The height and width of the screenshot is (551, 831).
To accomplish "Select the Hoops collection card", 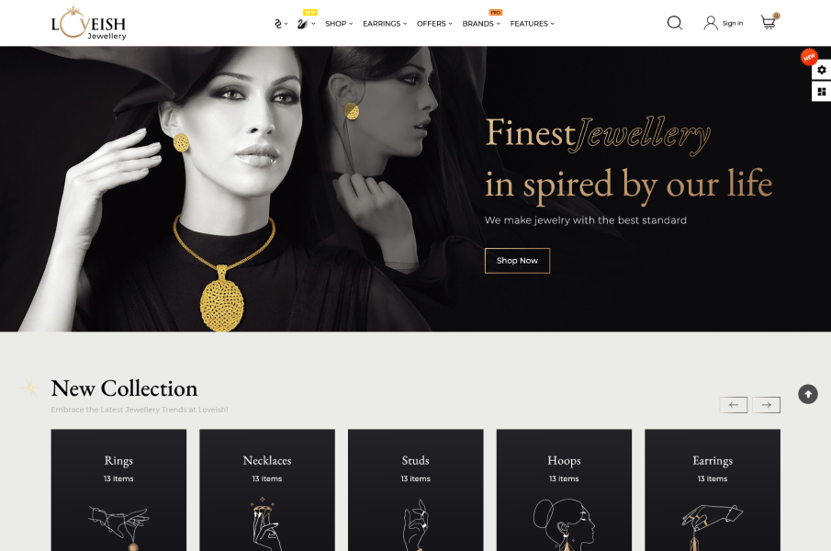I will [564, 490].
